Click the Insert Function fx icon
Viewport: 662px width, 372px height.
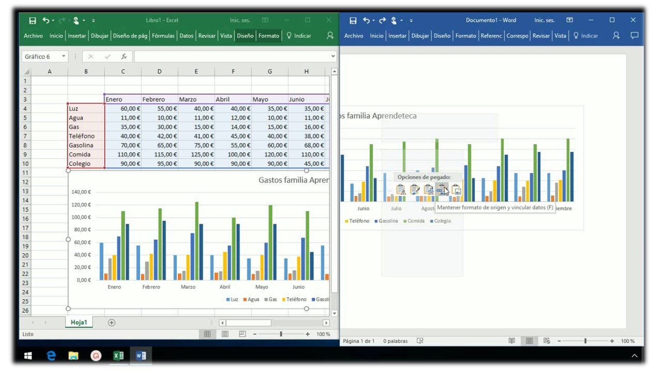pyautogui.click(x=124, y=56)
